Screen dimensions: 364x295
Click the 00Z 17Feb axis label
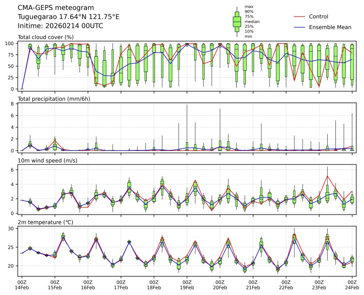point(121,285)
